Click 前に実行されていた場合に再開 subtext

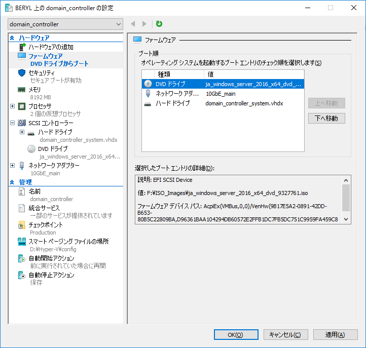coord(68,266)
